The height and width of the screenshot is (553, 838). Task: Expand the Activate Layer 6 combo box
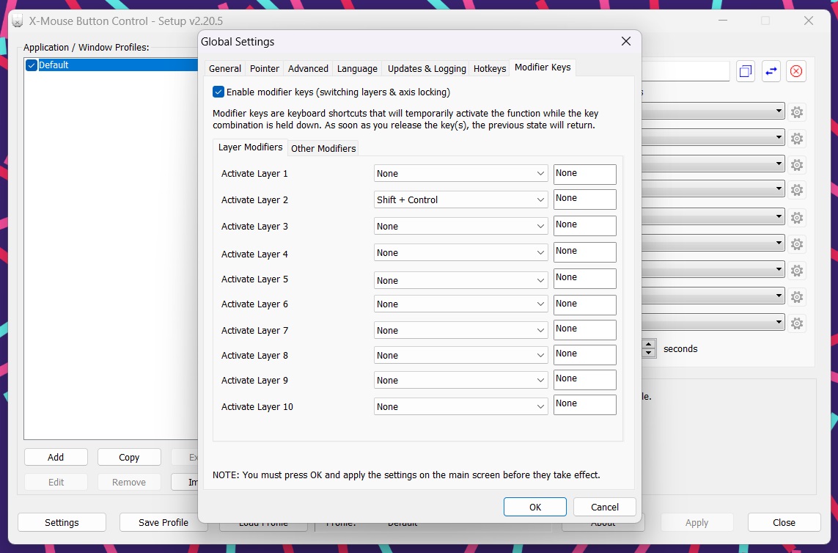pyautogui.click(x=460, y=304)
